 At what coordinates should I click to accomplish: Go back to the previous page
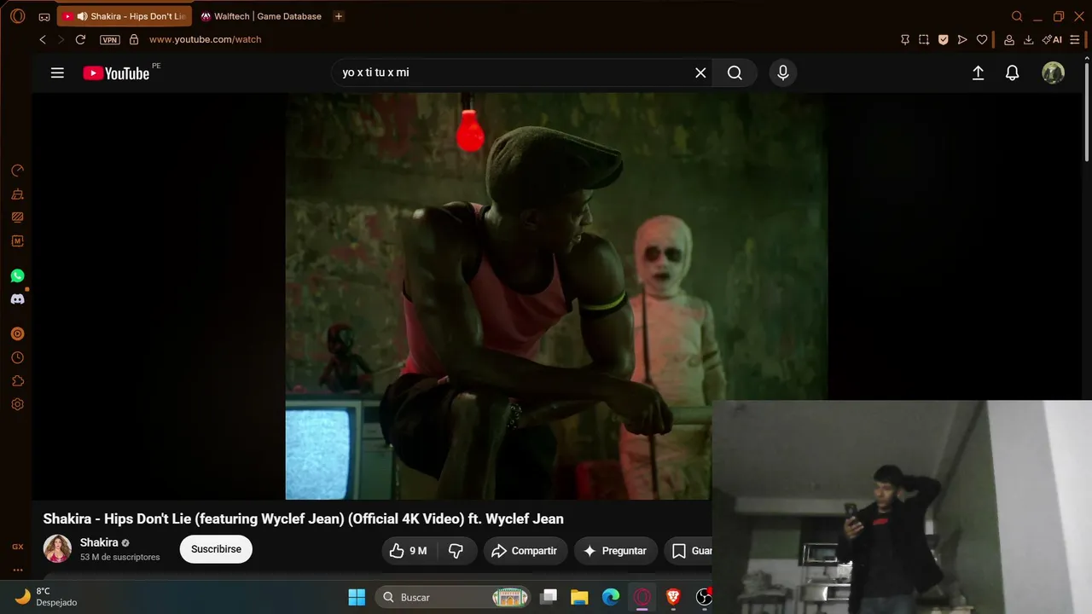[43, 39]
